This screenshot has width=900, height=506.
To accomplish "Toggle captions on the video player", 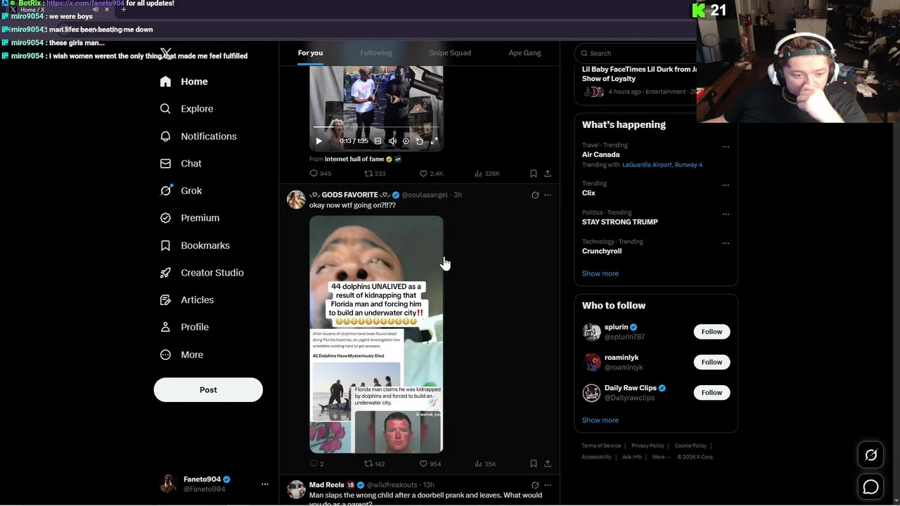I will pos(378,141).
